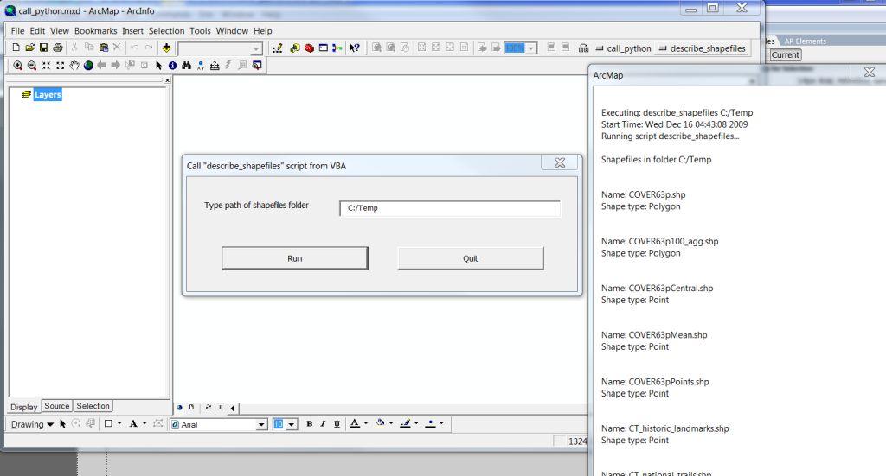Toggle bold text formatting
Screen dimensions: 886x476
[x=309, y=424]
